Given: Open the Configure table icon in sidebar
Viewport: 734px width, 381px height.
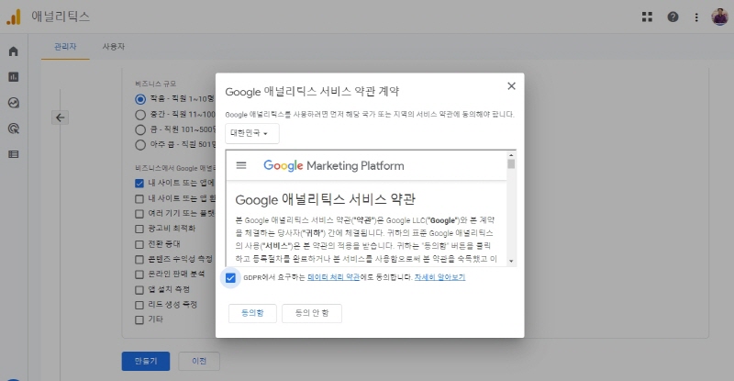Looking at the screenshot, I should 13,154.
